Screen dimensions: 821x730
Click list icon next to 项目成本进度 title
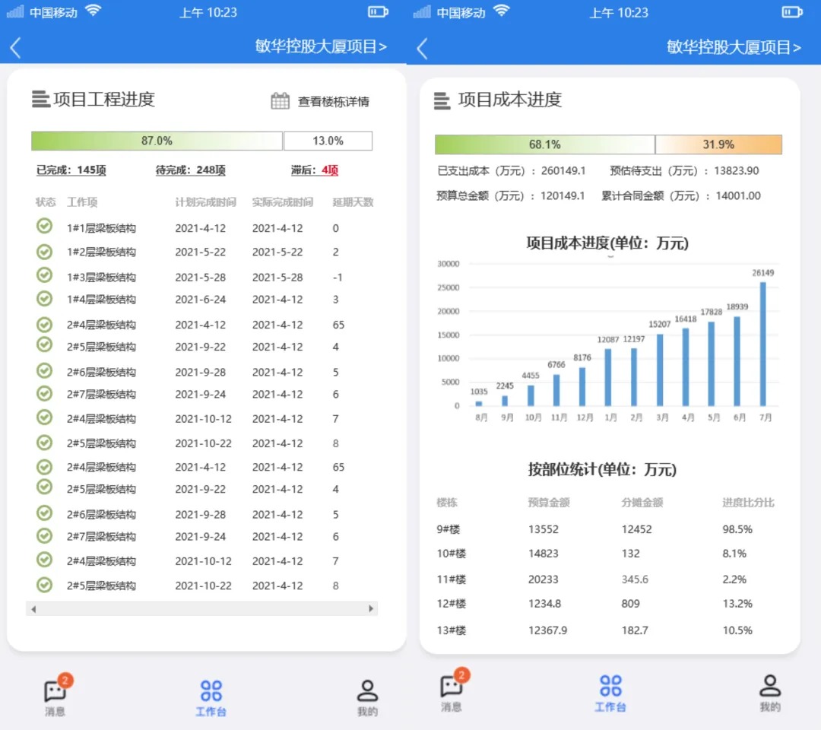(442, 100)
